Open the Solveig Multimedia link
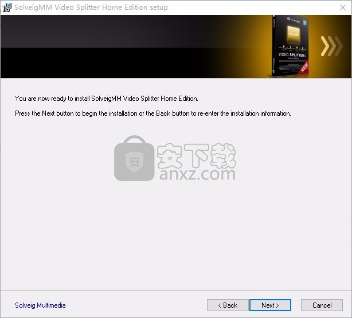The image size is (352, 318). click(40, 305)
